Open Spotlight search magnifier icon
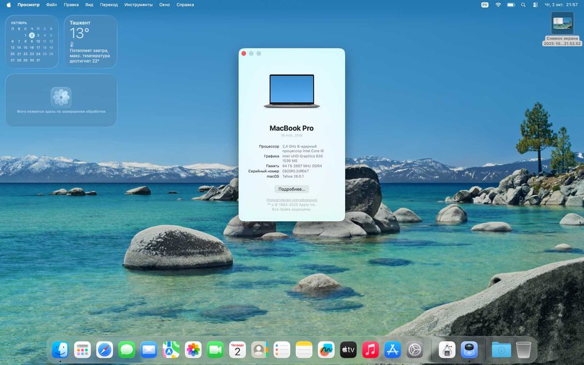The height and width of the screenshot is (365, 584). tap(523, 5)
